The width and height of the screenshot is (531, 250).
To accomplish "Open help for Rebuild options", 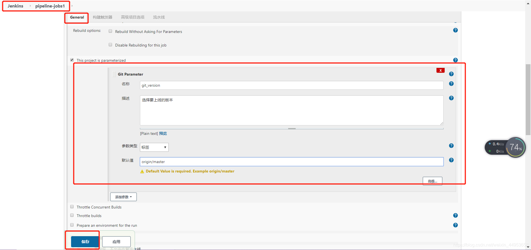I will (x=455, y=30).
